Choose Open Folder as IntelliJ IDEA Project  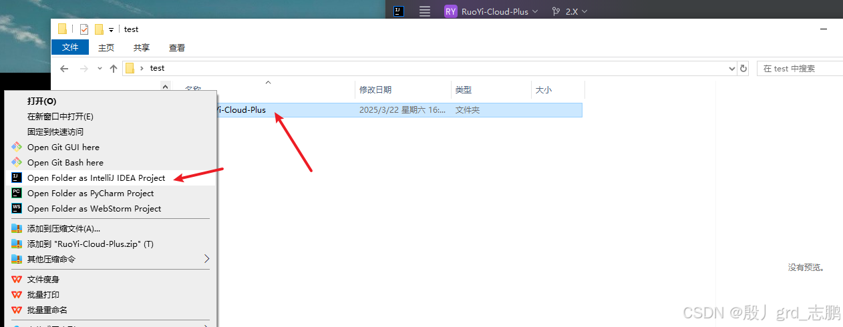111,178
